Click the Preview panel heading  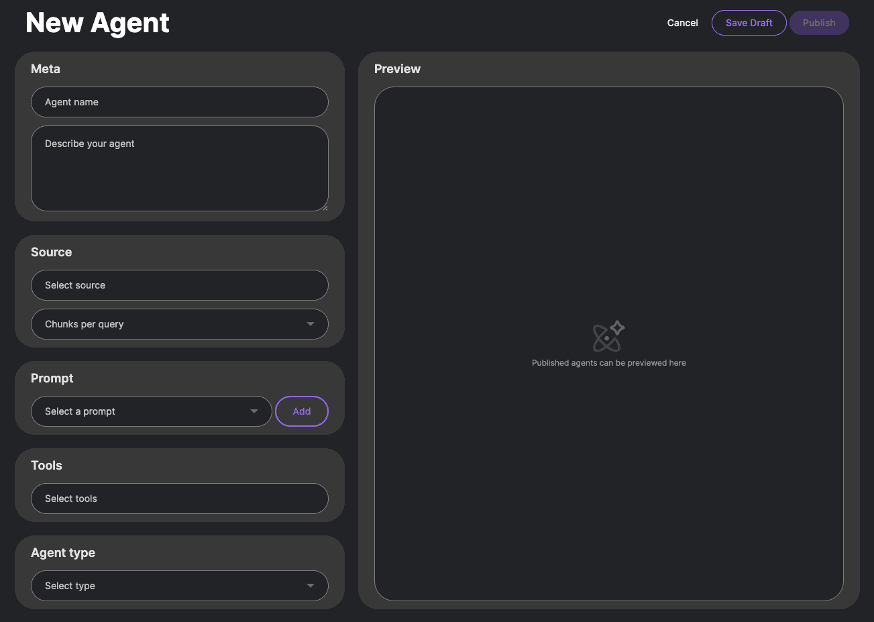(397, 68)
